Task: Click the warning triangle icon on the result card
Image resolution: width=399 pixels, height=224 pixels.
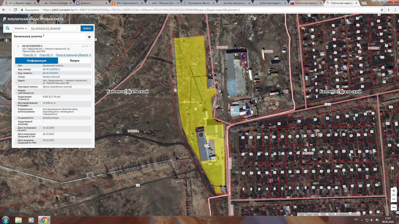Action: (x=83, y=46)
